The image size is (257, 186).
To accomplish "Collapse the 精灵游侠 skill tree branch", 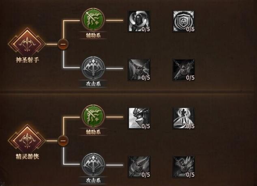I will coord(63,141).
